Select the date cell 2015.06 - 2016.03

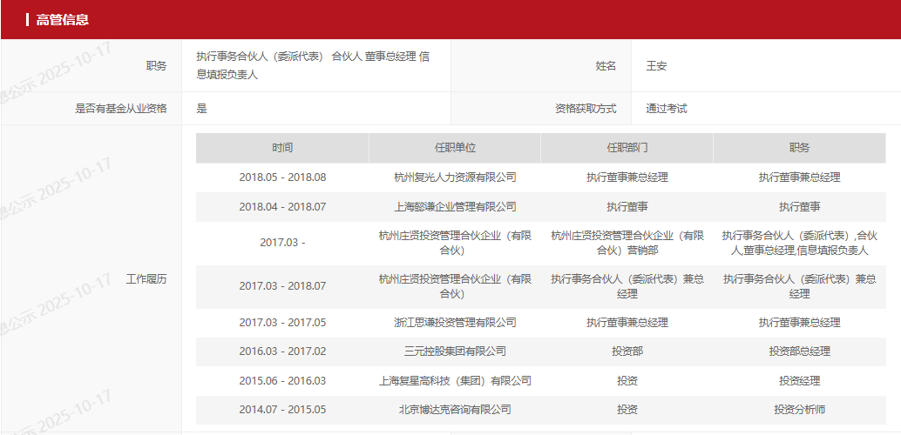pos(282,380)
